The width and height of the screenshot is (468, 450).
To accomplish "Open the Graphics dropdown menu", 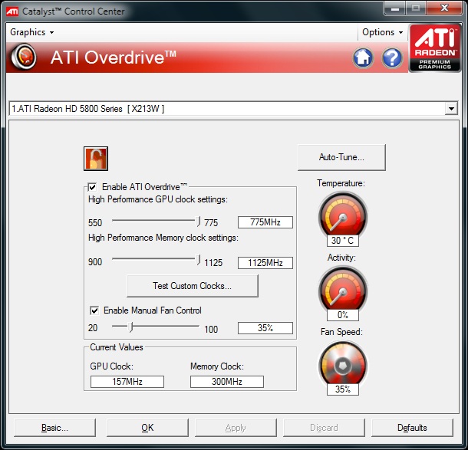I will [32, 32].
